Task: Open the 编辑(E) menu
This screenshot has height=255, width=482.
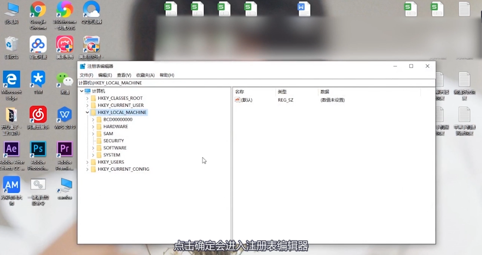Action: click(x=104, y=75)
